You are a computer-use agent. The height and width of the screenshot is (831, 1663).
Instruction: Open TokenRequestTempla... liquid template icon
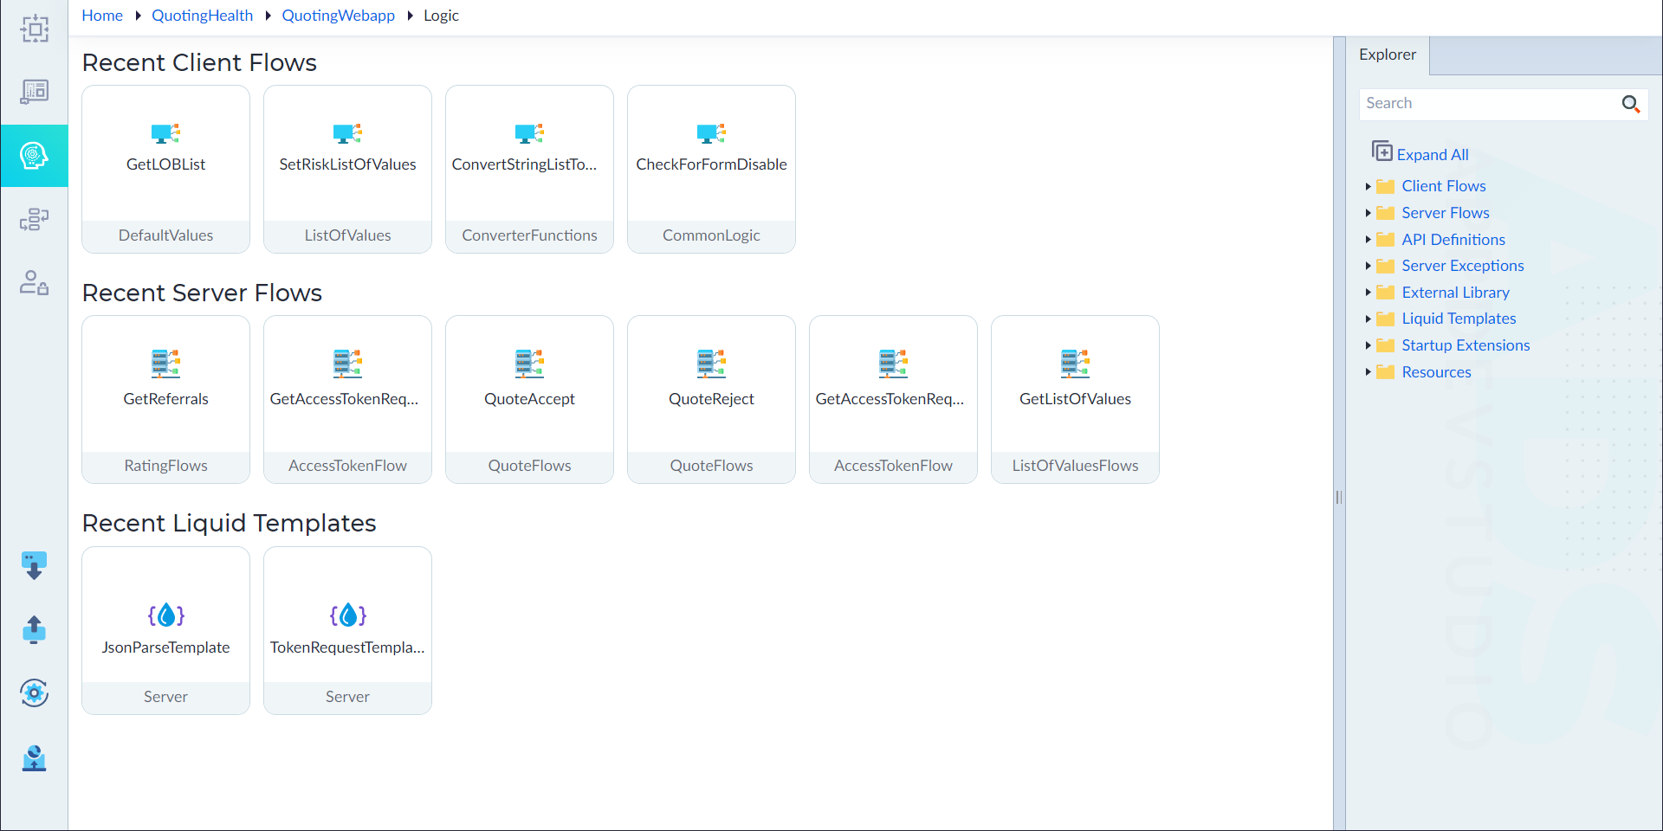347,615
